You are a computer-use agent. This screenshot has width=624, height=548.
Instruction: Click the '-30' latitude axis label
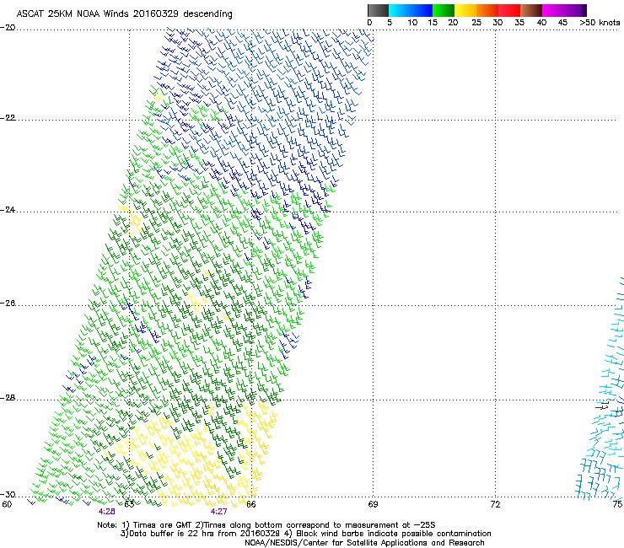pos(8,495)
